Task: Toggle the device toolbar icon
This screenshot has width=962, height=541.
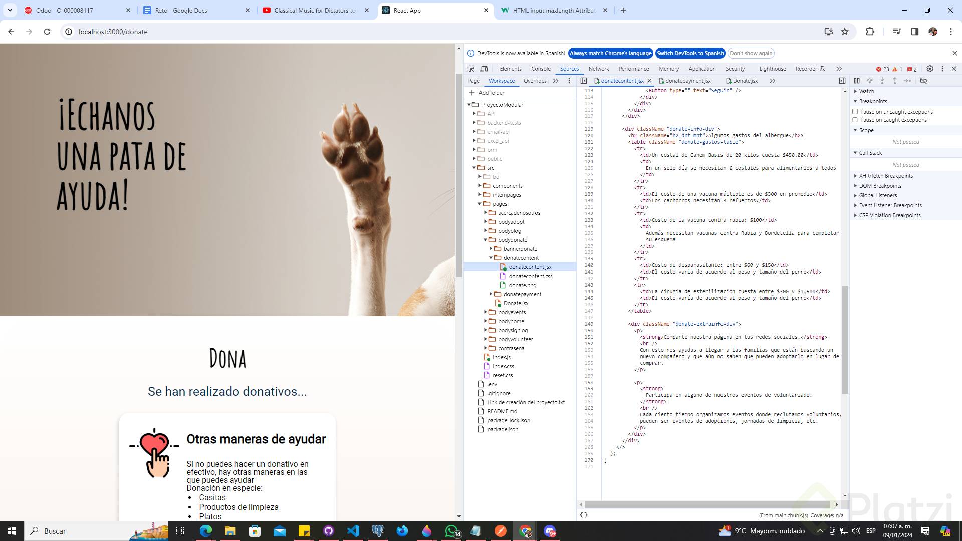Action: [x=484, y=69]
